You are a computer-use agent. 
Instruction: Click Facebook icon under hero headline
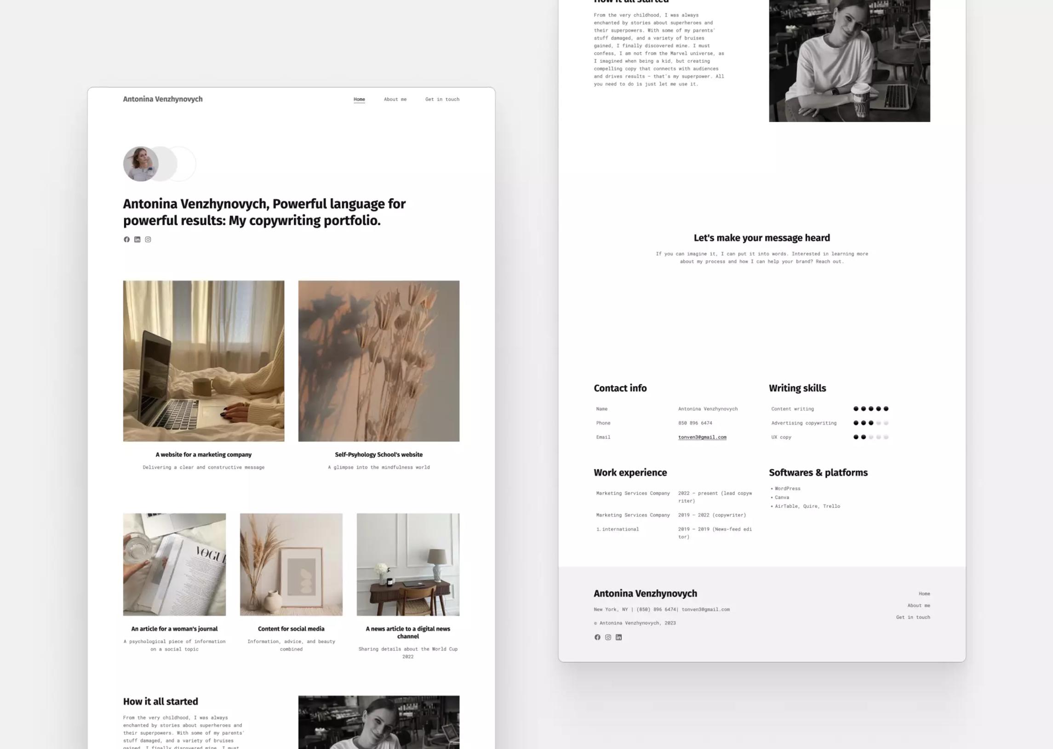pyautogui.click(x=126, y=239)
